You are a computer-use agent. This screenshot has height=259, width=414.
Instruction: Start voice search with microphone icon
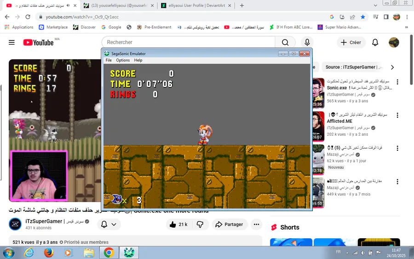click(x=307, y=42)
